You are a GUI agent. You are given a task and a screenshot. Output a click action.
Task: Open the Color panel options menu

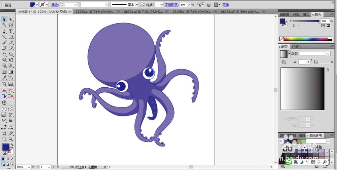[332, 14]
